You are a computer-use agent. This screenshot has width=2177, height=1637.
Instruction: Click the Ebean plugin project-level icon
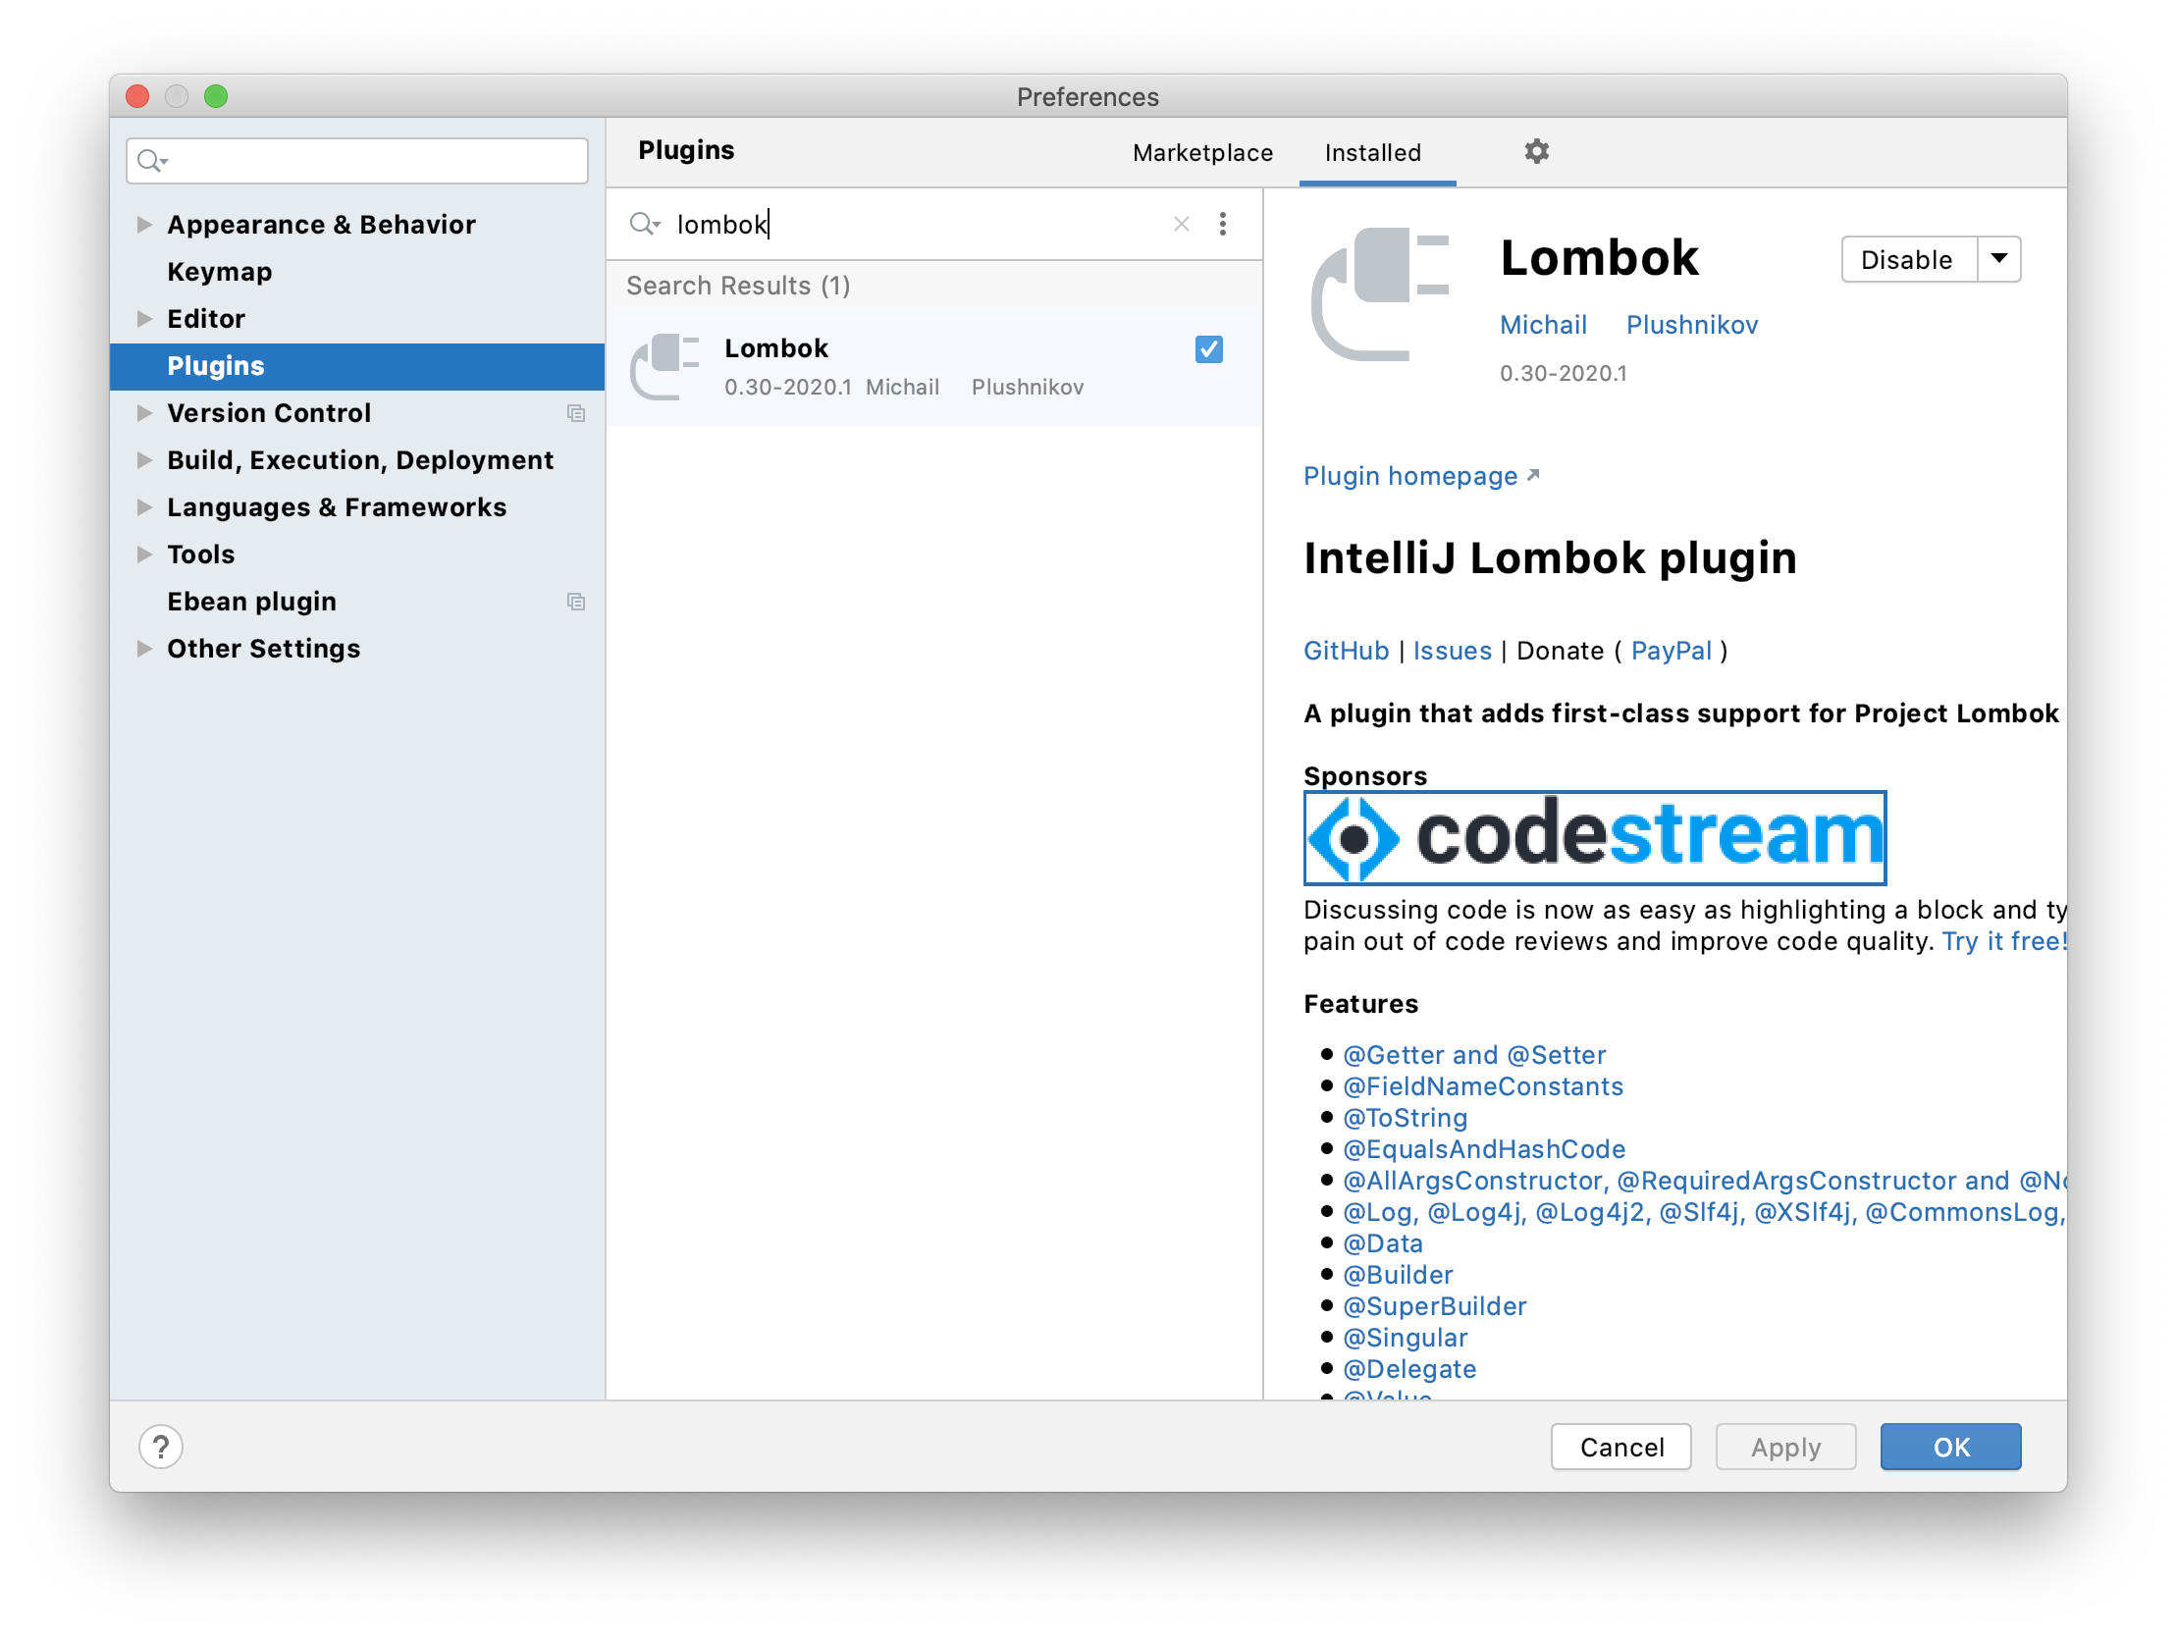[576, 602]
